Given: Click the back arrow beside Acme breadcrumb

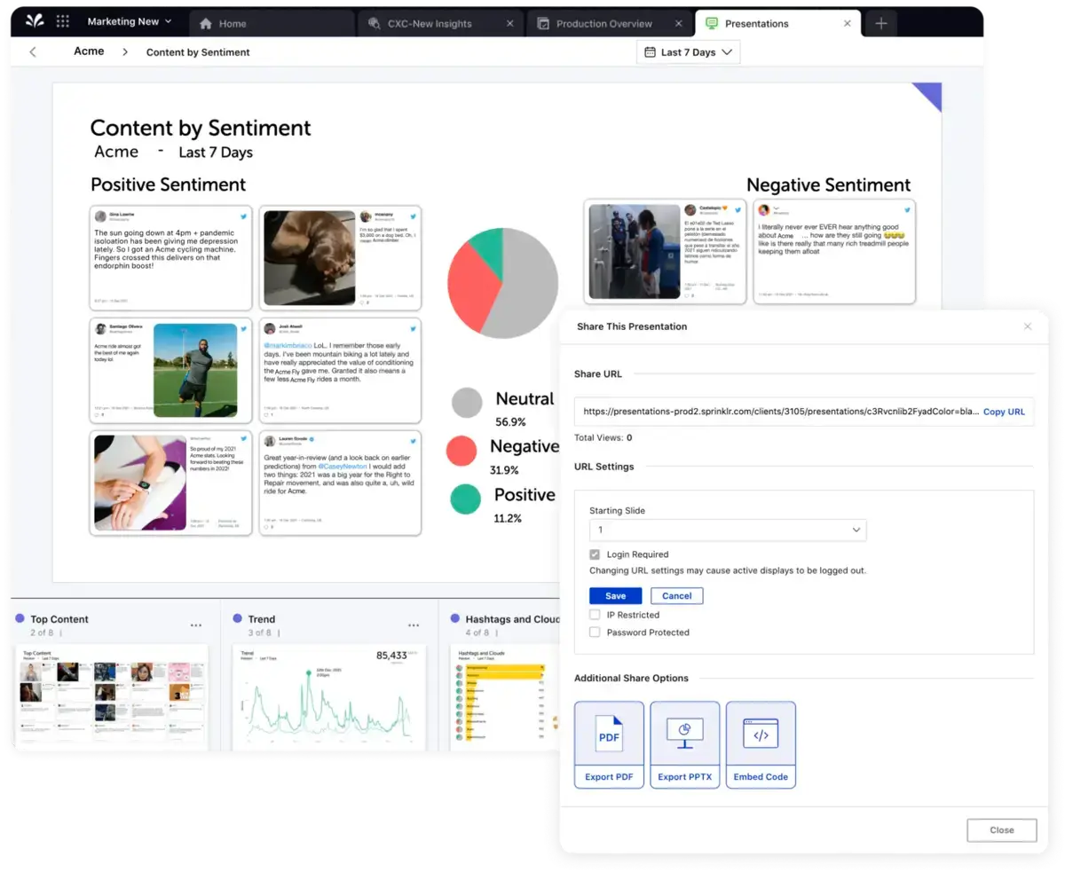Looking at the screenshot, I should click(32, 51).
